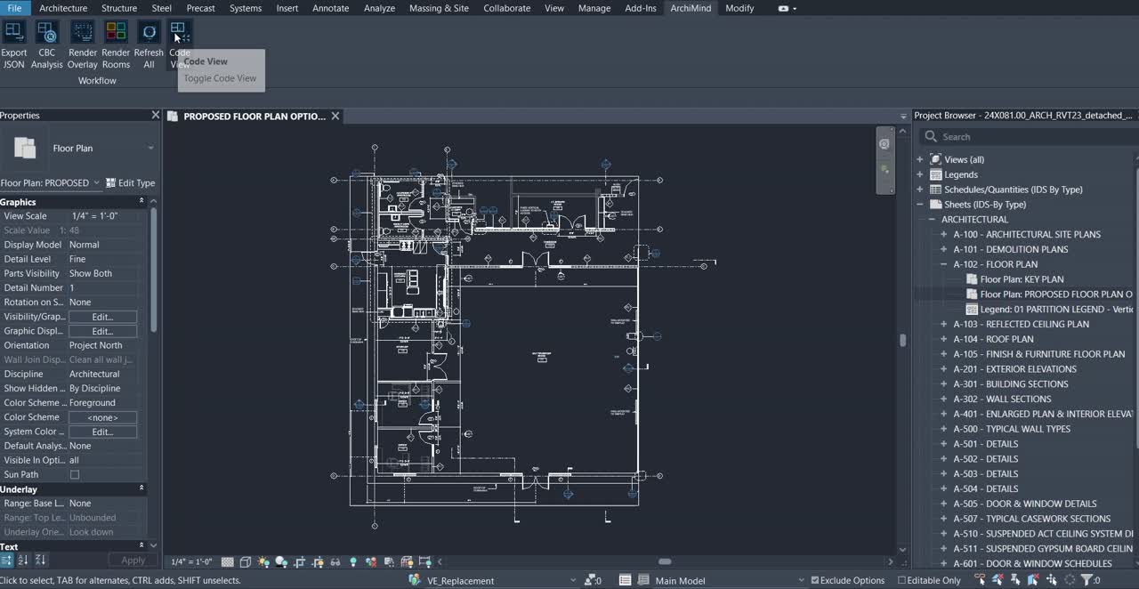Screen dimensions: 1139x589
Task: Click the navigation wheel icon in canvas
Action: pos(884,143)
